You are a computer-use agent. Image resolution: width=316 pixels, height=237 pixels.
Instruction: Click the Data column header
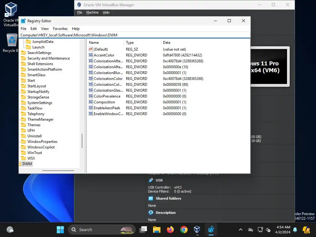pos(206,43)
